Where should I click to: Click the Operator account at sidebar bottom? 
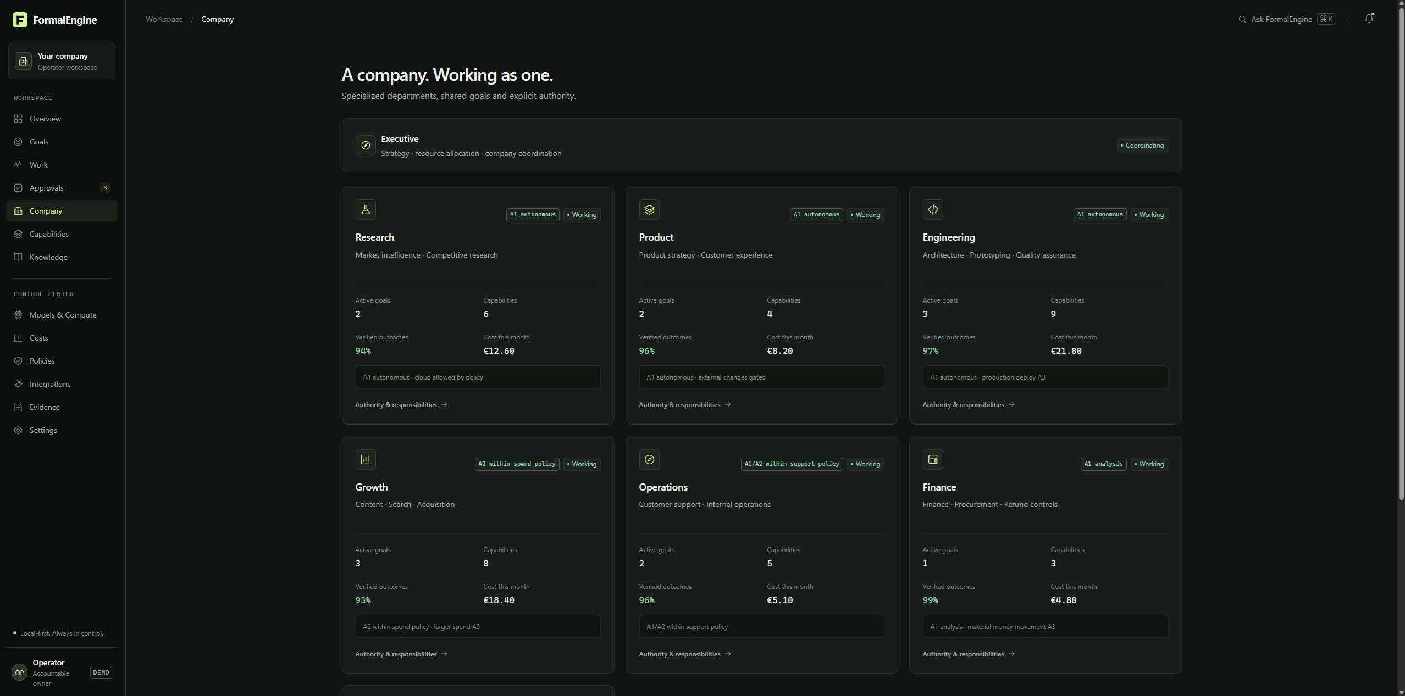click(x=62, y=672)
